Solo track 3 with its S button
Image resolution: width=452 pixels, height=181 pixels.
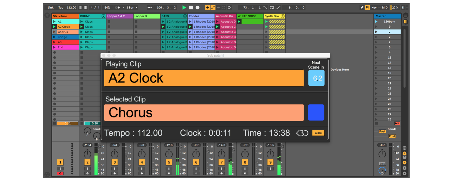(115, 169)
